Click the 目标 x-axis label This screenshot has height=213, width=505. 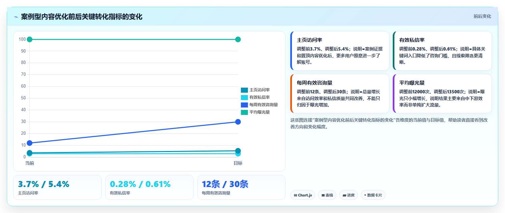[x=238, y=163]
